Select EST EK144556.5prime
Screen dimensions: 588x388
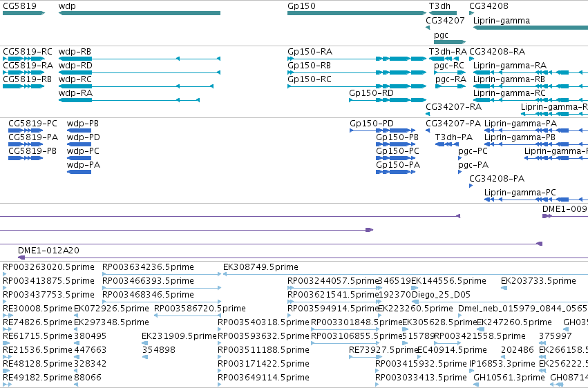coord(415,288)
